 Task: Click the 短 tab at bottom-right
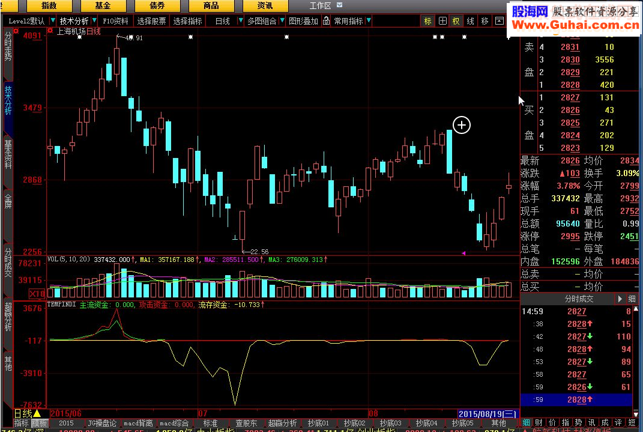632,422
